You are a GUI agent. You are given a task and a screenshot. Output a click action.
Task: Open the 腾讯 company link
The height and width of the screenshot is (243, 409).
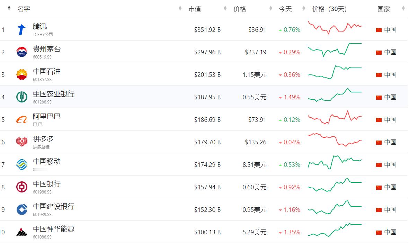point(40,27)
